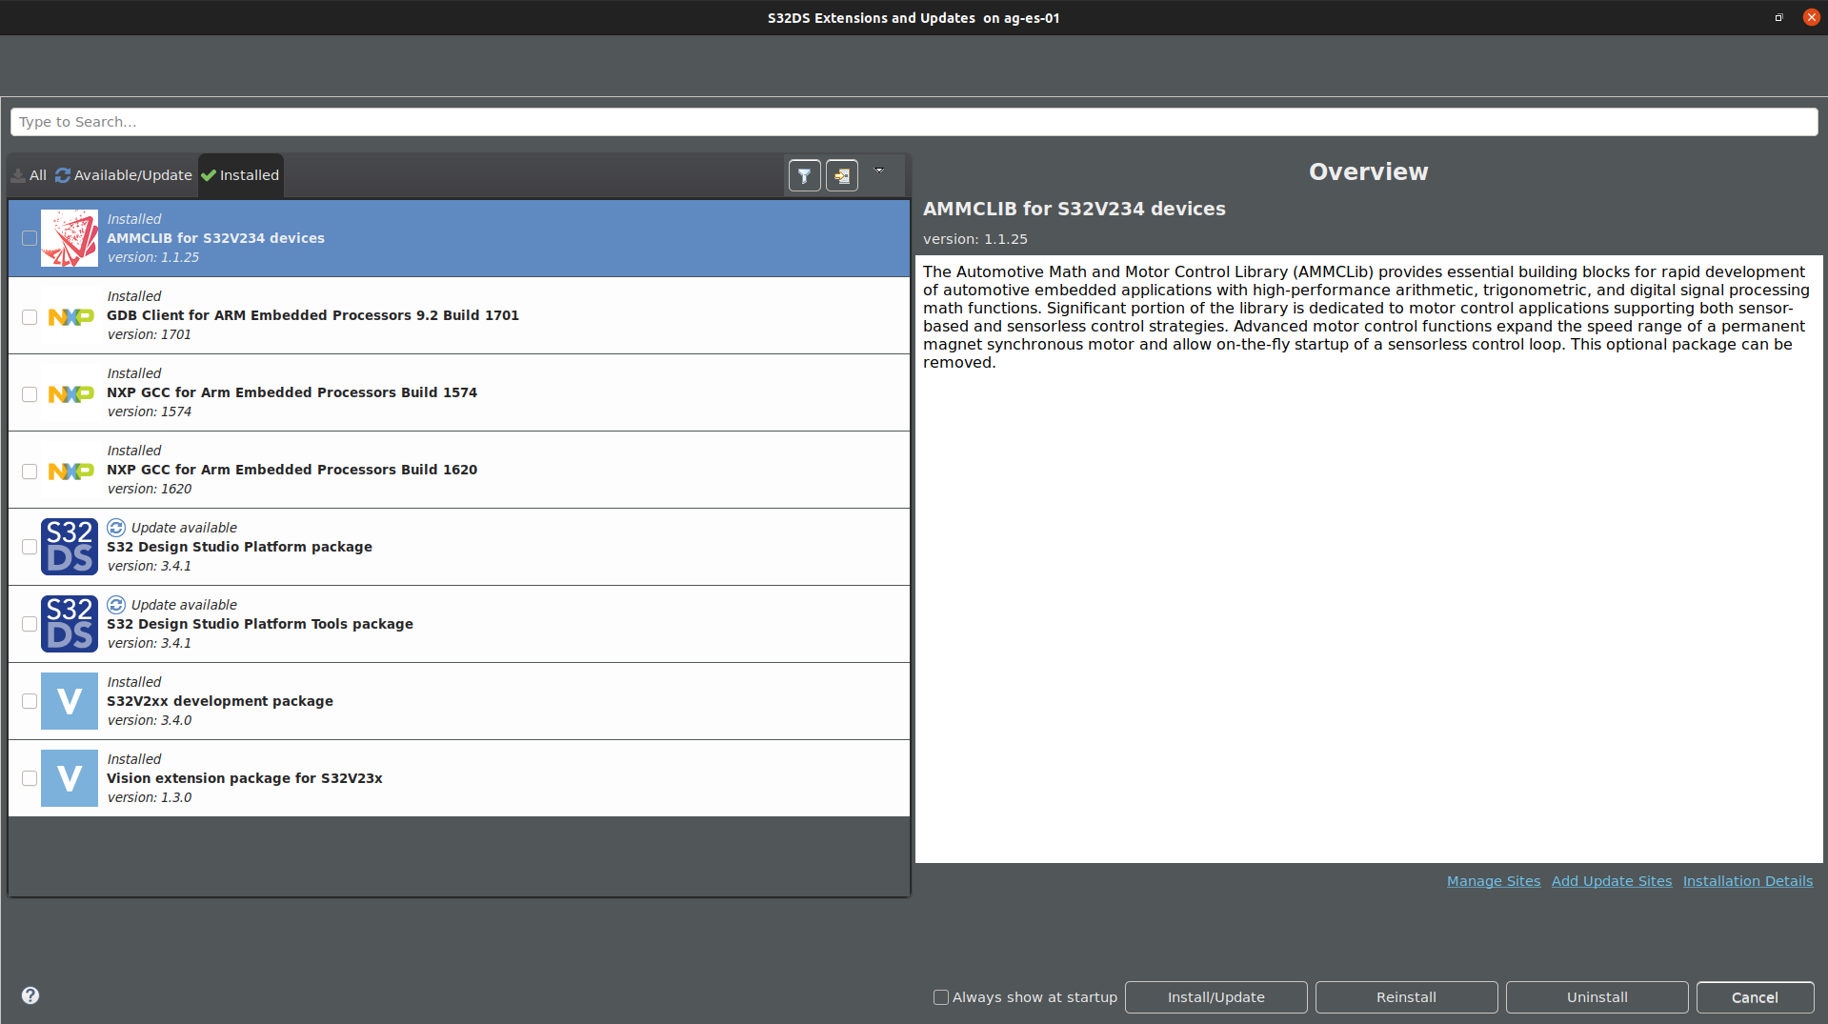Click the Uninstall button
This screenshot has height=1024, width=1828.
(1597, 997)
